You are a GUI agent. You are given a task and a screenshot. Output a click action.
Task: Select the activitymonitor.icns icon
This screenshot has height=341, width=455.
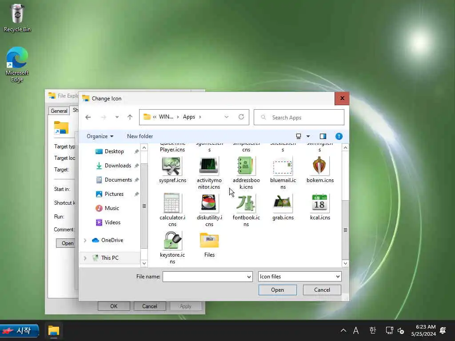click(209, 166)
